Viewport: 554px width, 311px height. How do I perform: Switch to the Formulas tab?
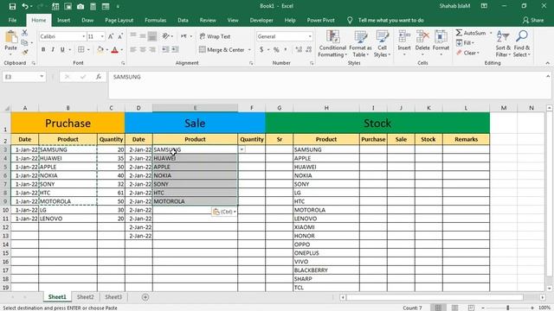click(x=156, y=20)
